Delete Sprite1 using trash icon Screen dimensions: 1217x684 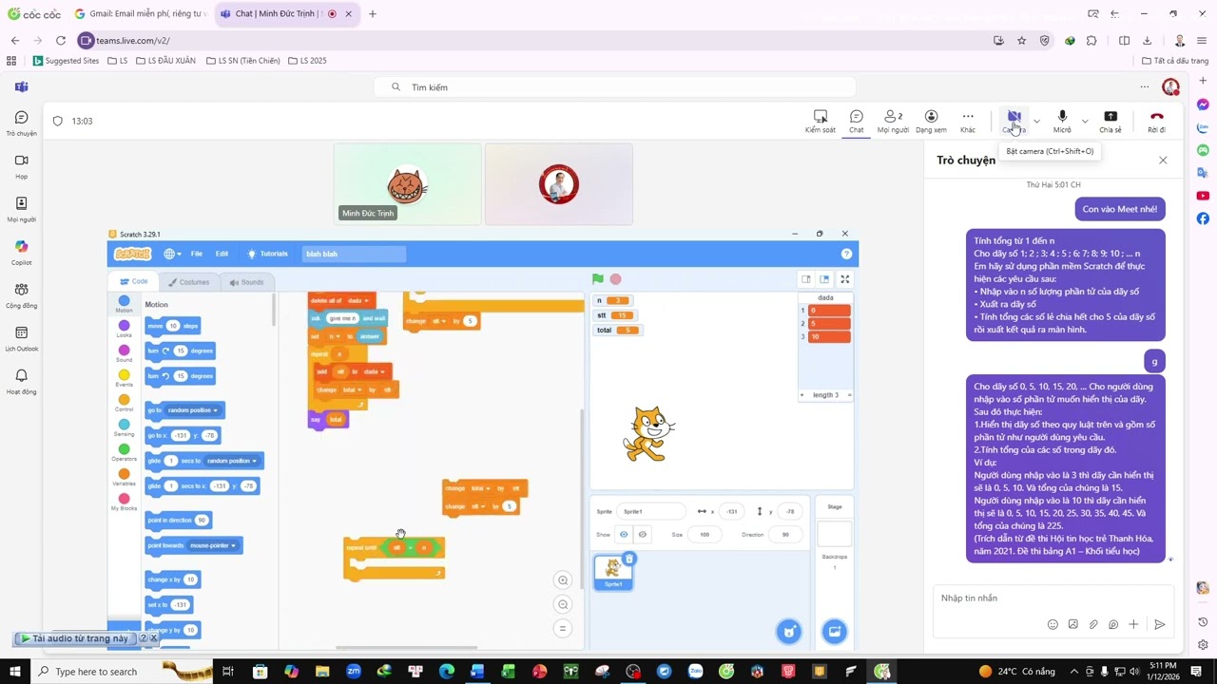tap(628, 559)
